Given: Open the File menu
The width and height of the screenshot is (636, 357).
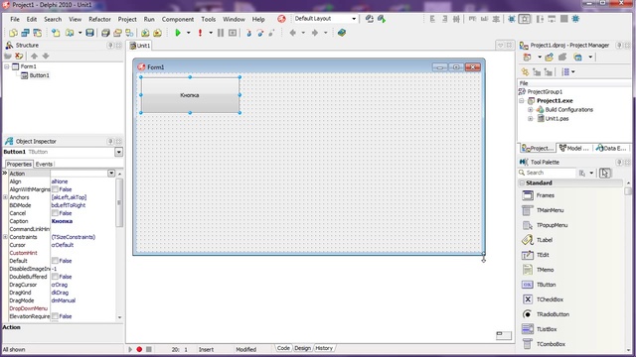Looking at the screenshot, I should coord(15,19).
